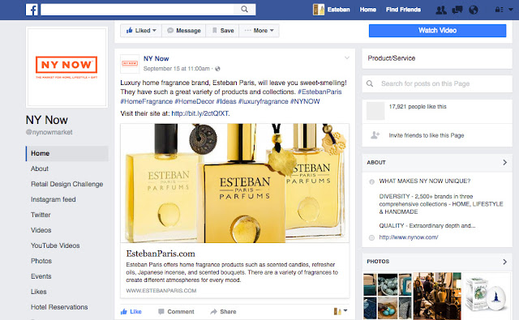
Task: Open Likes sidebar tab
Action: (38, 292)
